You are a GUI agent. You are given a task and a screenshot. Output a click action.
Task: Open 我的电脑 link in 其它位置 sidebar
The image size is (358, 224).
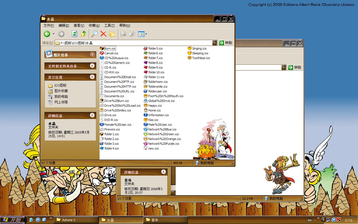(61, 97)
